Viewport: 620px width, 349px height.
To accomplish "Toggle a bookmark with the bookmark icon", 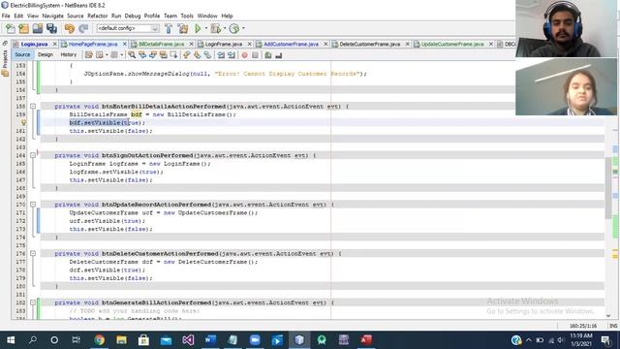I will pyautogui.click(x=207, y=55).
